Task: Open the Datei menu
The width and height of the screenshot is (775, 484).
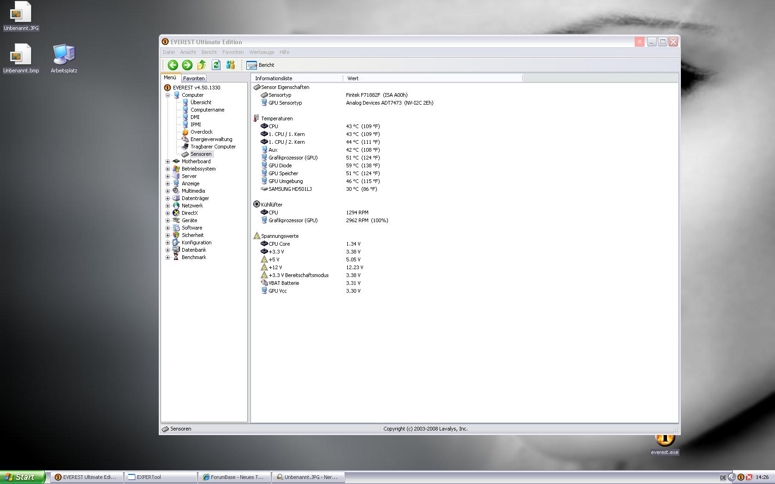Action: click(x=169, y=52)
